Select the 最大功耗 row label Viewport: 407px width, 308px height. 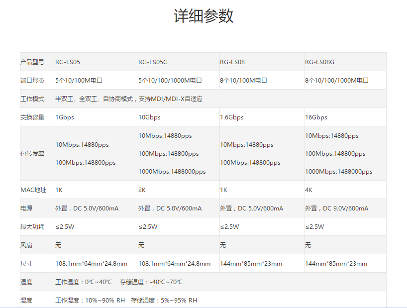point(32,227)
